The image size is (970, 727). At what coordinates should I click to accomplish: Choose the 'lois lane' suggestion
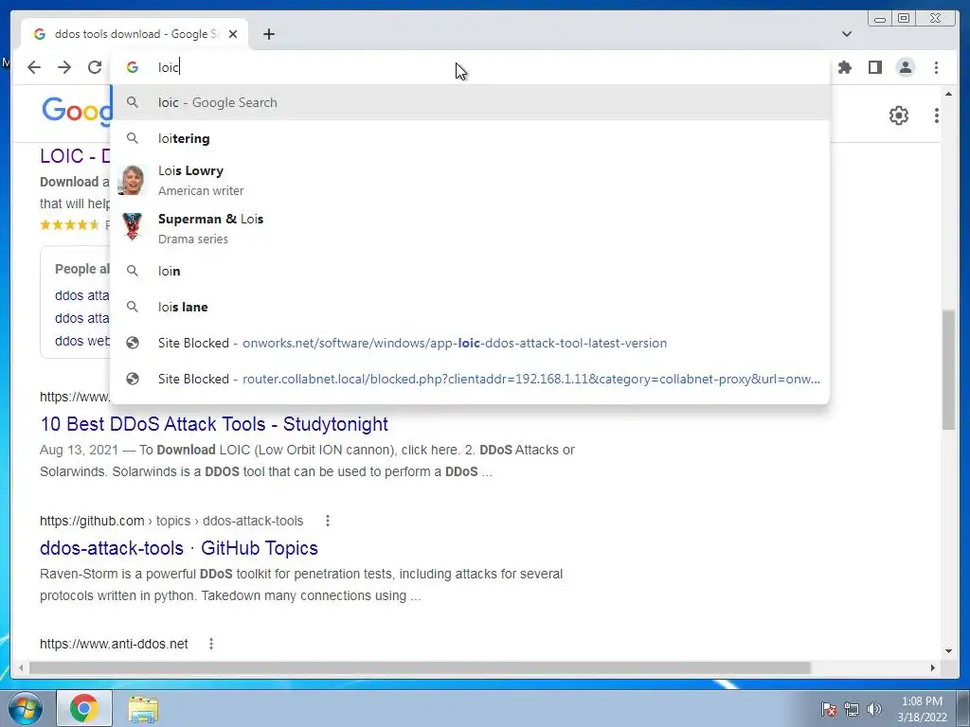470,307
